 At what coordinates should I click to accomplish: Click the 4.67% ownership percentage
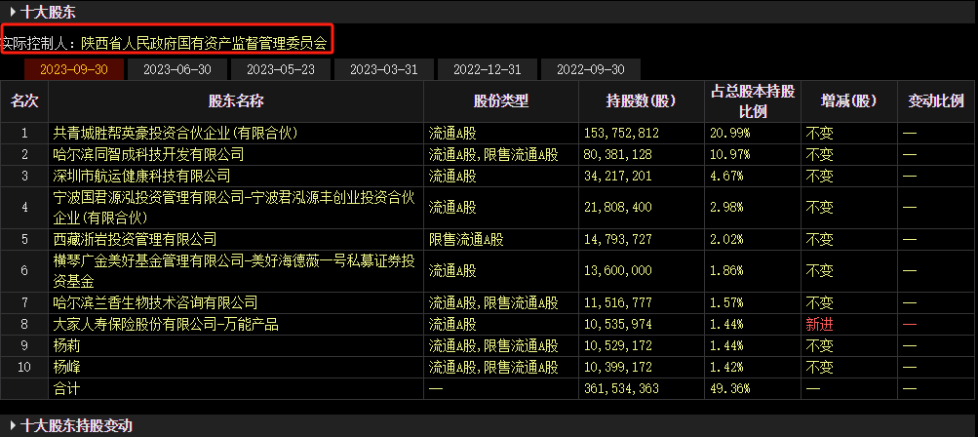(726, 176)
